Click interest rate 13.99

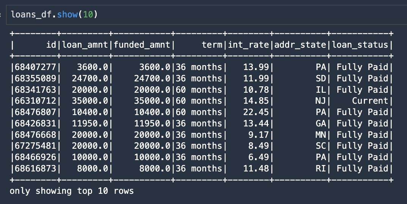[x=256, y=67]
